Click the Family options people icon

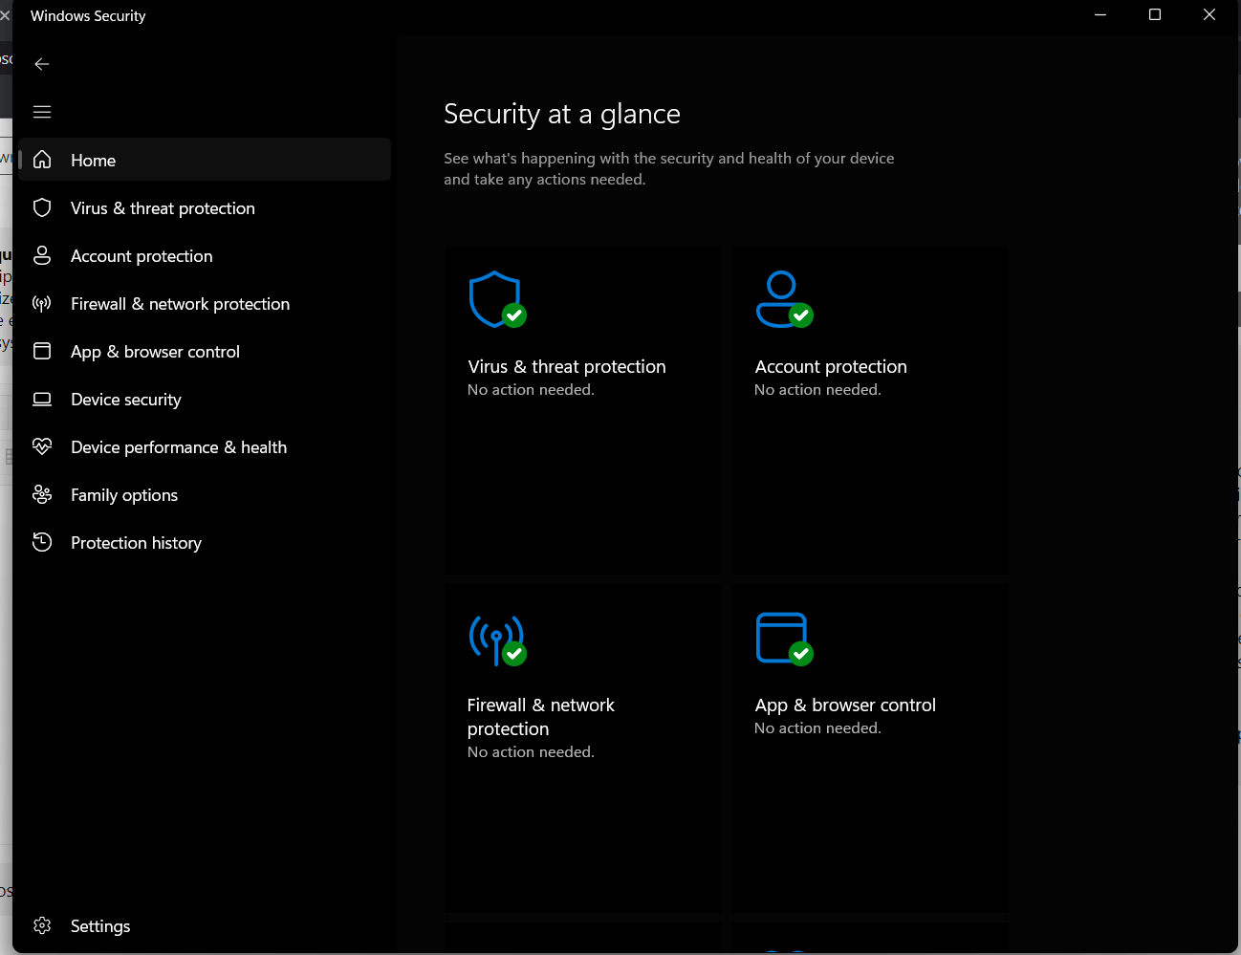[42, 494]
